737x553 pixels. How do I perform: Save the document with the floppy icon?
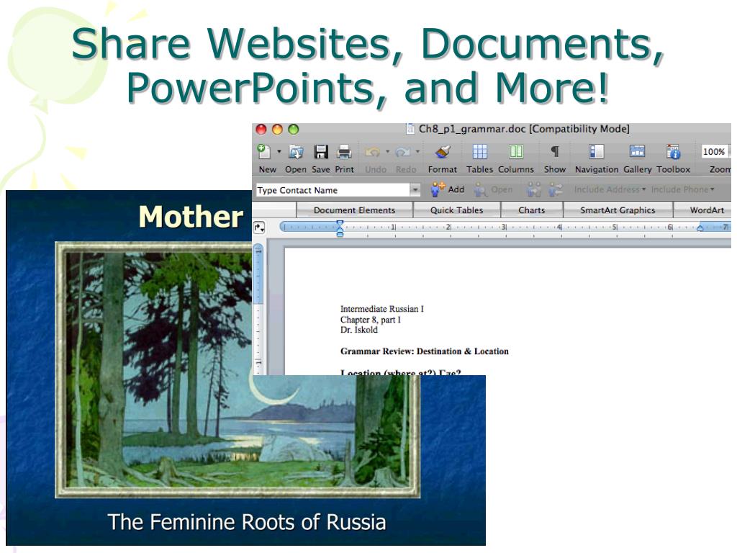tap(320, 151)
